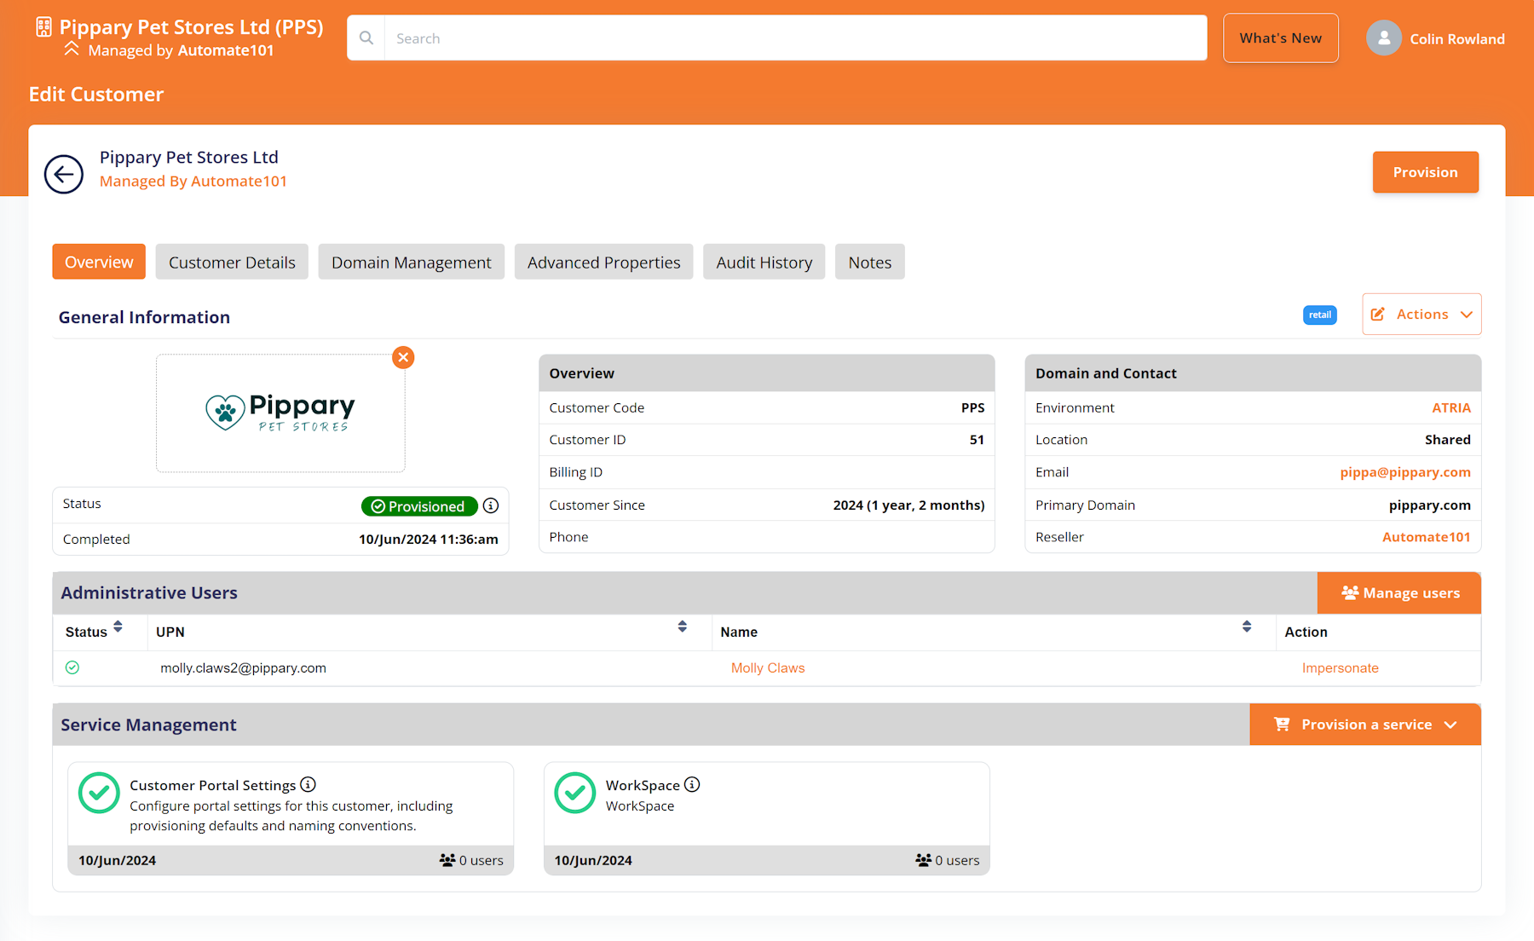Toggle the UPN column sort order

(x=682, y=626)
